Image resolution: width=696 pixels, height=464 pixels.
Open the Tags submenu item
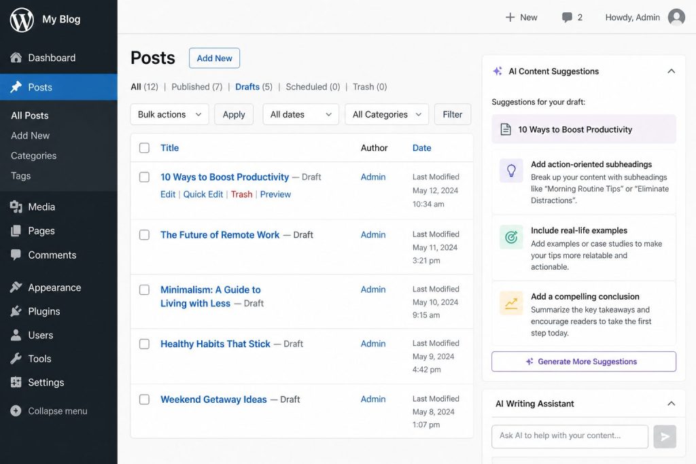(x=21, y=176)
